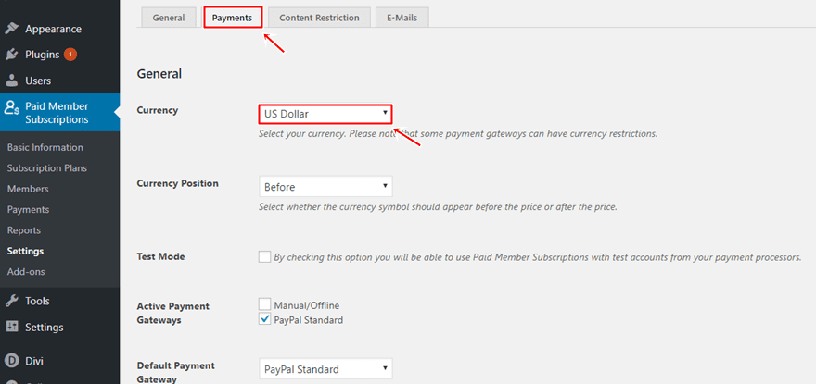Check the Manual/Offline payment gateway

[265, 304]
